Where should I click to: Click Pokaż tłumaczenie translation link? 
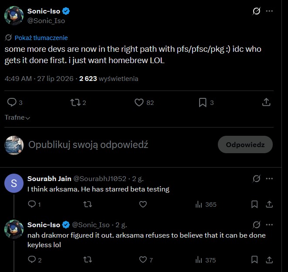point(41,38)
